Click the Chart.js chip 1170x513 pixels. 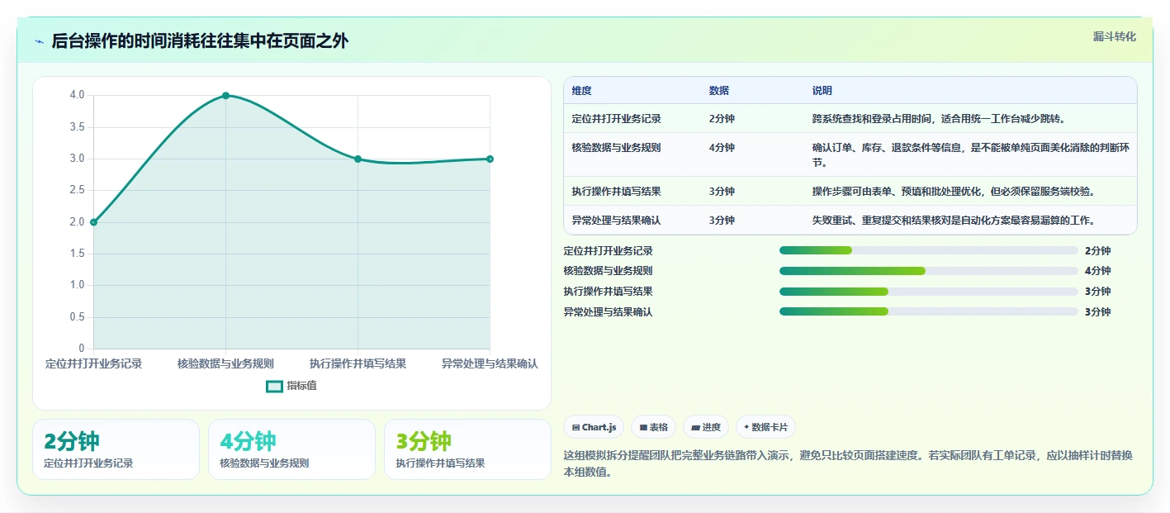(x=594, y=427)
